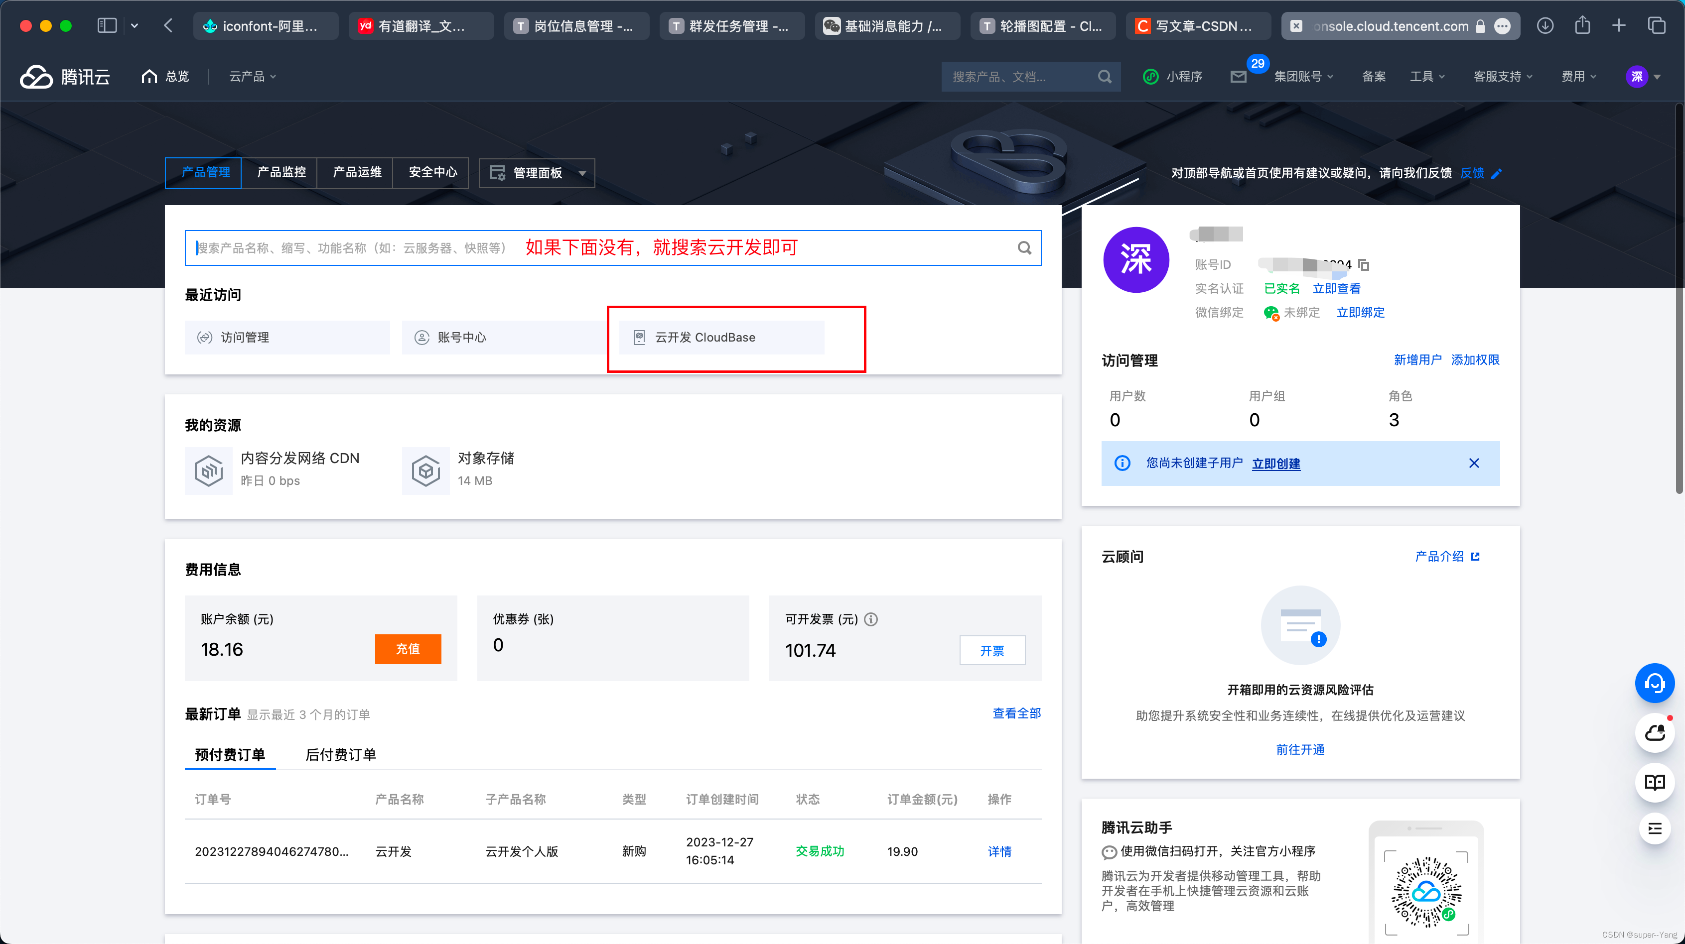The image size is (1685, 944).
Task: Expand the 集团账号 dropdown
Action: click(1303, 77)
